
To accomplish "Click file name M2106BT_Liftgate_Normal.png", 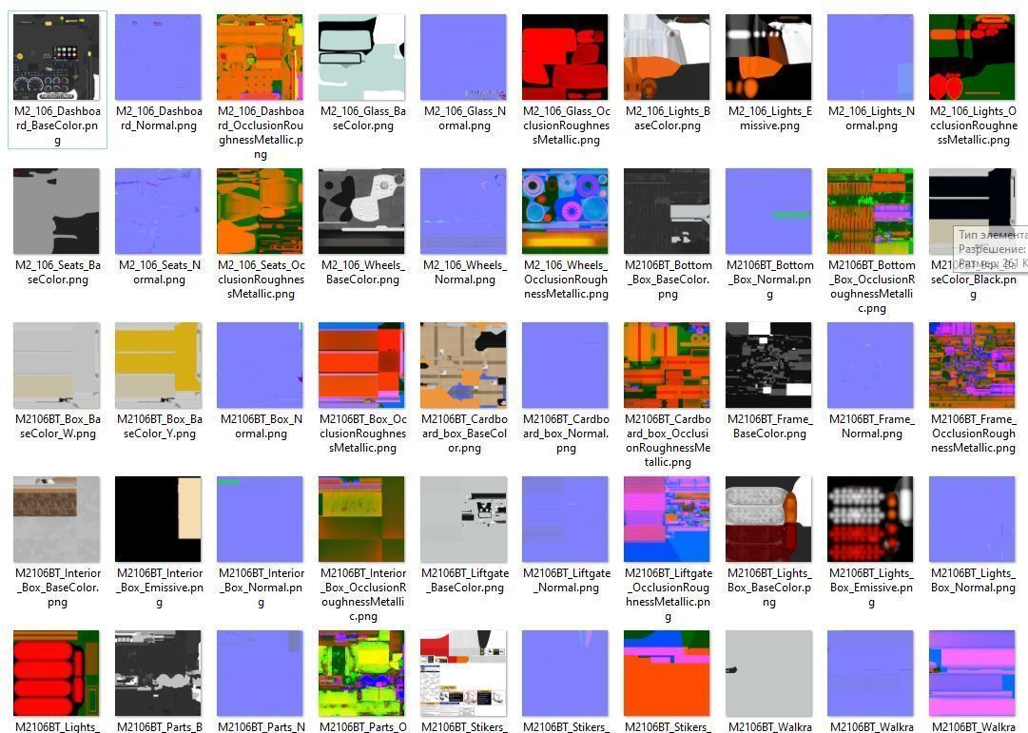I will [x=566, y=580].
